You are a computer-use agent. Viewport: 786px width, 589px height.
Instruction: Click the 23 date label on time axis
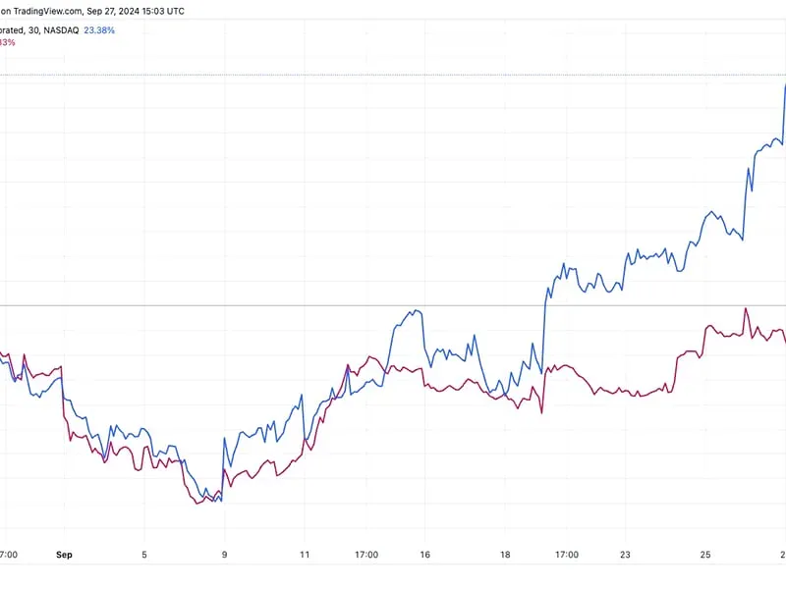point(625,555)
